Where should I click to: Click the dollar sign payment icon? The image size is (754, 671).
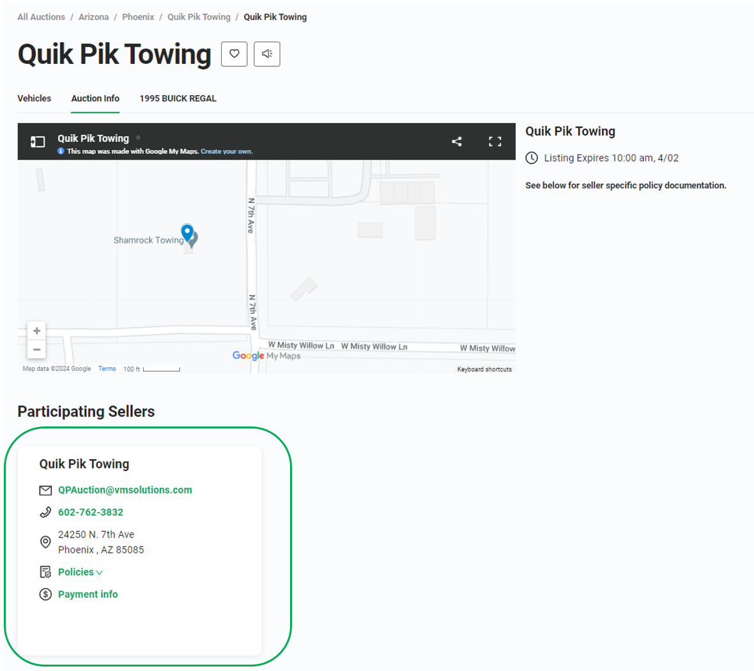point(45,594)
